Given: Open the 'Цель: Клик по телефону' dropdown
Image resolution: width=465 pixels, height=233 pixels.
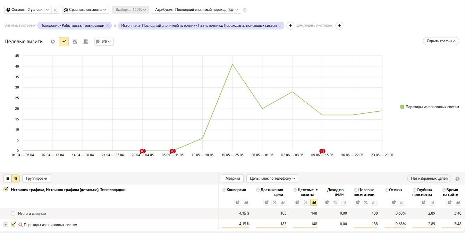Looking at the screenshot, I should [272, 179].
